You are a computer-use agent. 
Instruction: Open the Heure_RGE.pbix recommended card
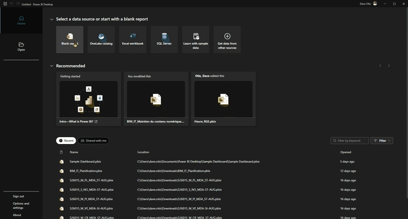coord(223,99)
